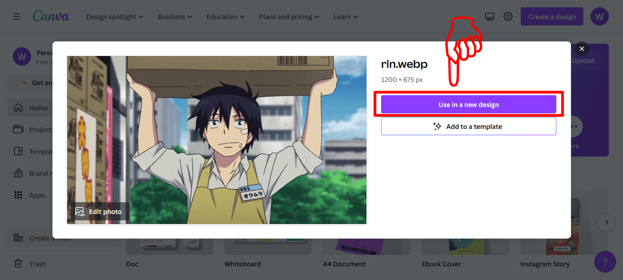Click the rin.webp file name

pos(404,64)
